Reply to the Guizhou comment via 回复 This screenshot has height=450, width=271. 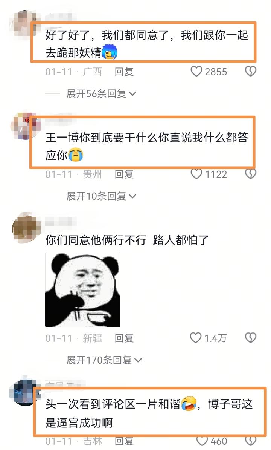(124, 174)
